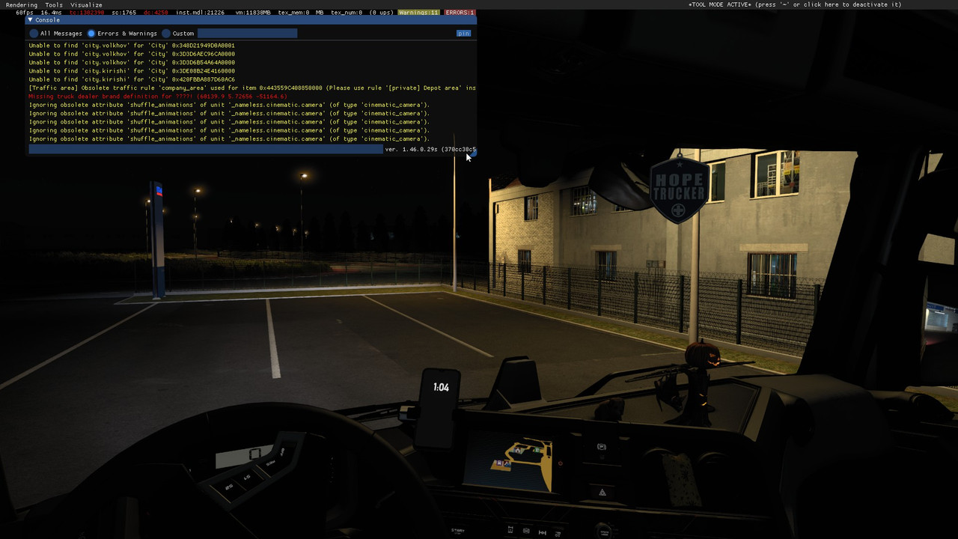Screen dimensions: 958x539
Task: Click the inst.mdl:21226 stat
Action: click(201, 13)
